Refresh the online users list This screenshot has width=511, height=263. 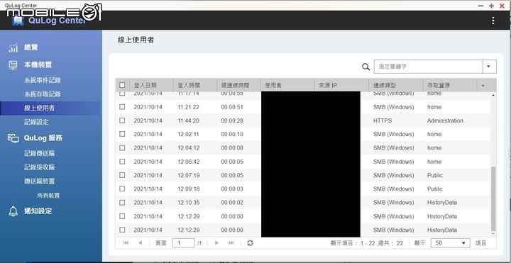(x=251, y=243)
